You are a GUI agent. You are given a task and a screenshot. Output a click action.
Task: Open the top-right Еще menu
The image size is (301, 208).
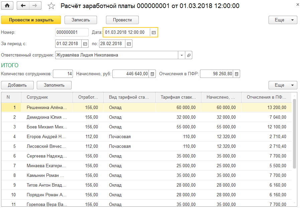pyautogui.click(x=283, y=20)
